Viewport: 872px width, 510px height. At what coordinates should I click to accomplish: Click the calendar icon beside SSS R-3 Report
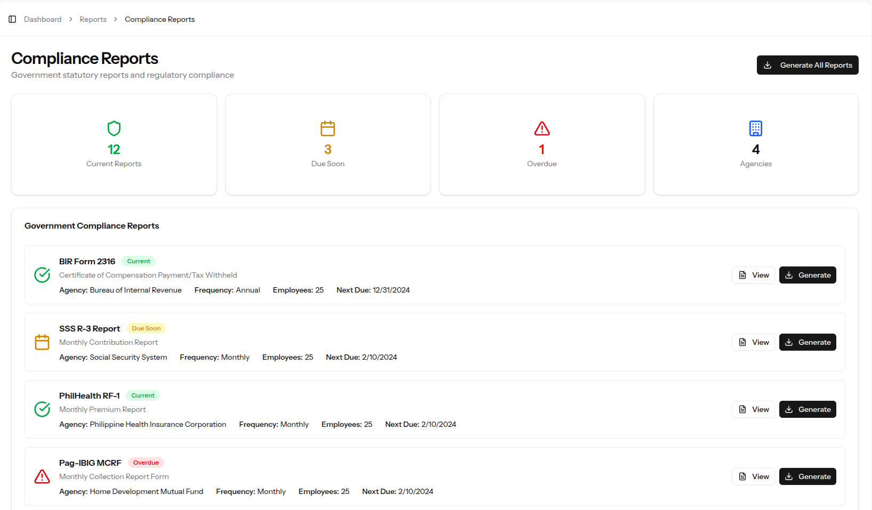tap(42, 342)
